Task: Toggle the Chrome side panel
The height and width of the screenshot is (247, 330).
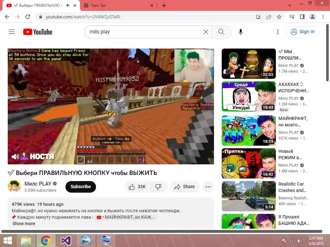Action: [302, 17]
